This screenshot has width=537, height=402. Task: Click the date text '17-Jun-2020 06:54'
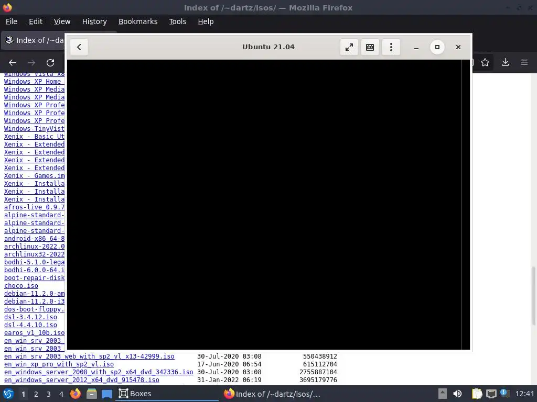tap(229, 364)
